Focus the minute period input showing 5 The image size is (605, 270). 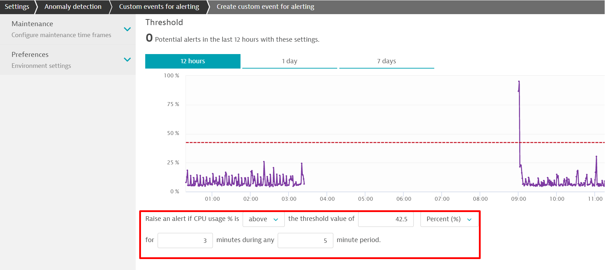[305, 240]
